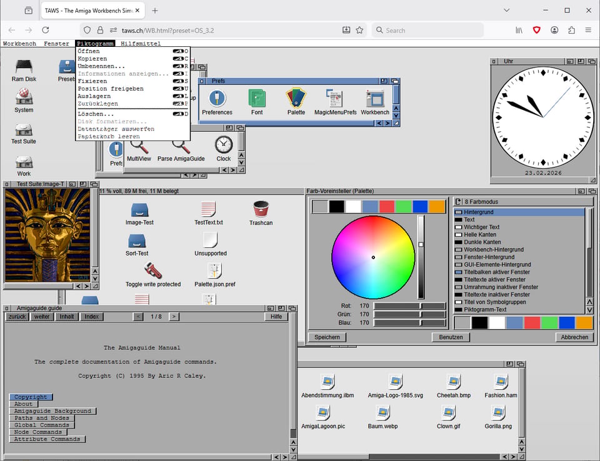600x461 pixels.
Task: Click the Inhalt button in Amigaguide
Action: click(x=67, y=317)
